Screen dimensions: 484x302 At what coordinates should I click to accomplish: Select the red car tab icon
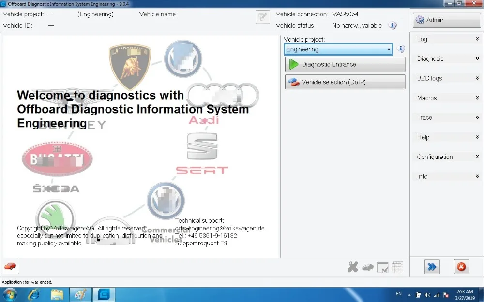click(10, 266)
